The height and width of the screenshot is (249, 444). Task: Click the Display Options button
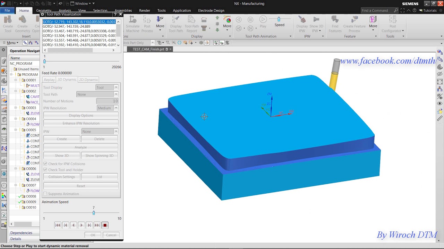[x=81, y=116]
